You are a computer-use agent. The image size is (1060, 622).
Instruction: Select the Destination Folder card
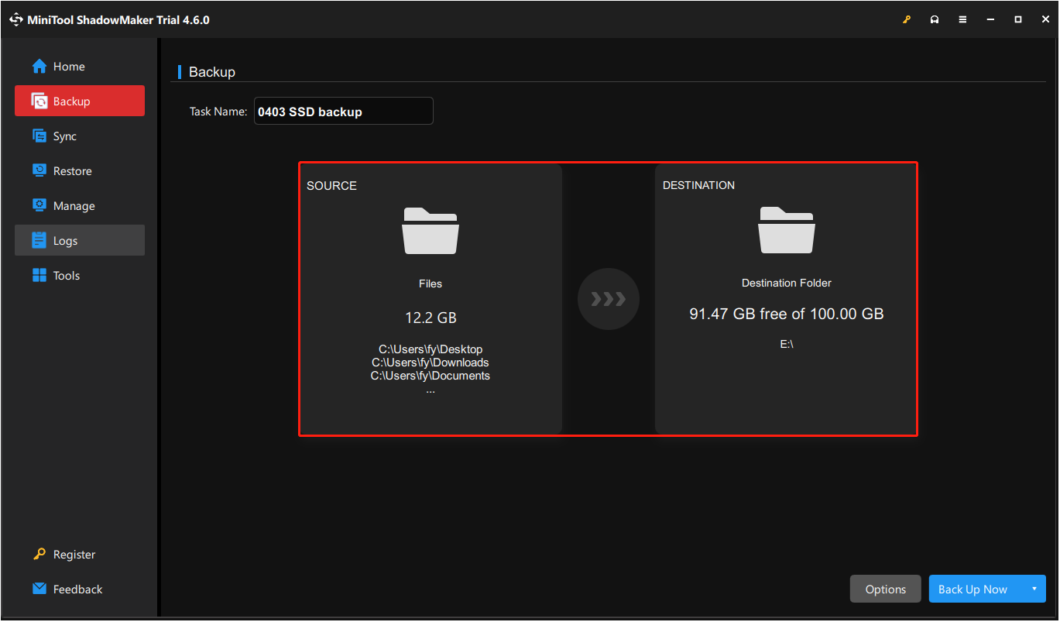click(x=786, y=298)
